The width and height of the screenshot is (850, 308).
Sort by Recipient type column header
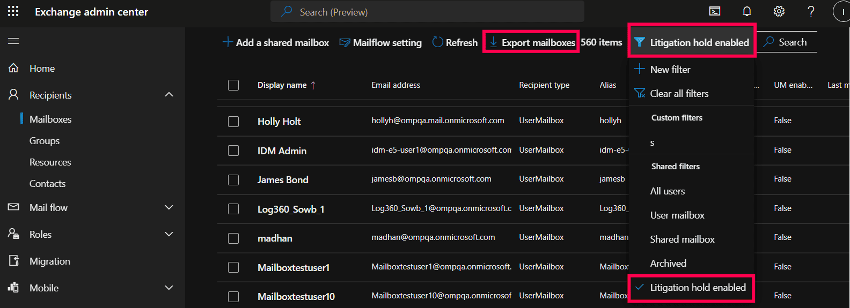click(544, 85)
